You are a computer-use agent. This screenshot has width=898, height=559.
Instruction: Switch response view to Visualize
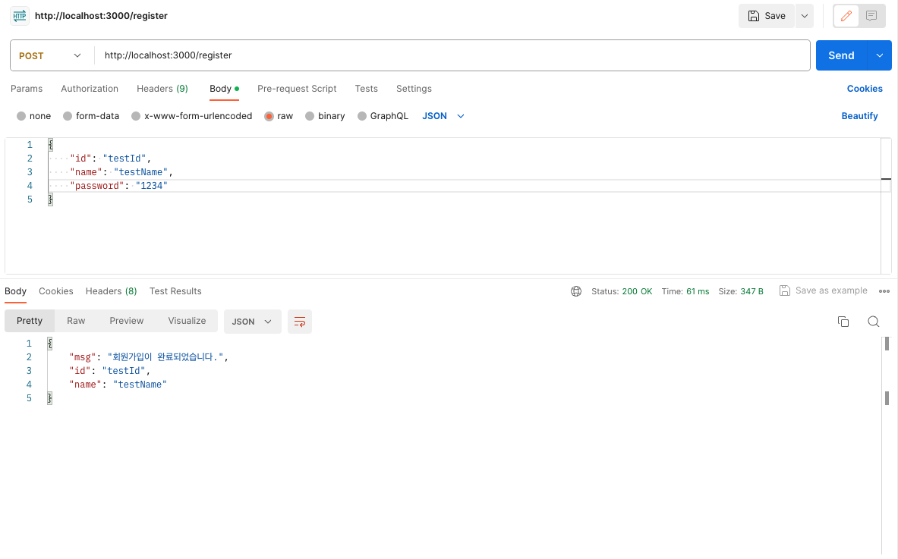[187, 321]
